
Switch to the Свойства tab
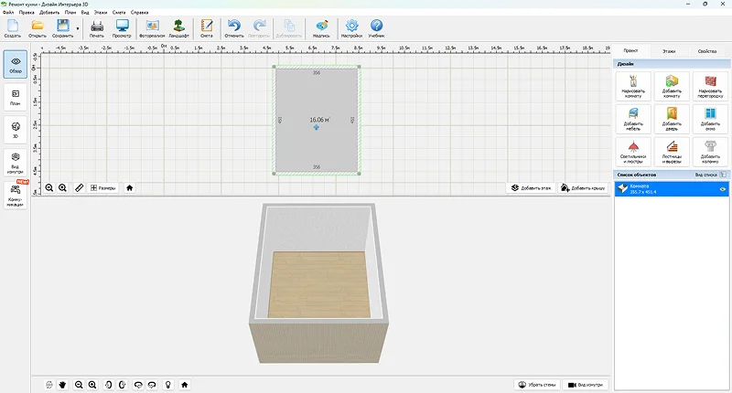706,51
